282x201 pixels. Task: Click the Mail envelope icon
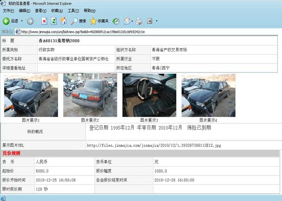pos(126,21)
